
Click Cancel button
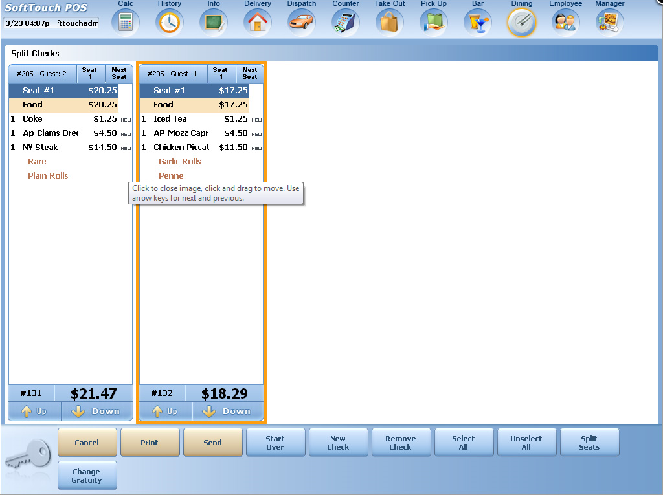click(x=87, y=442)
